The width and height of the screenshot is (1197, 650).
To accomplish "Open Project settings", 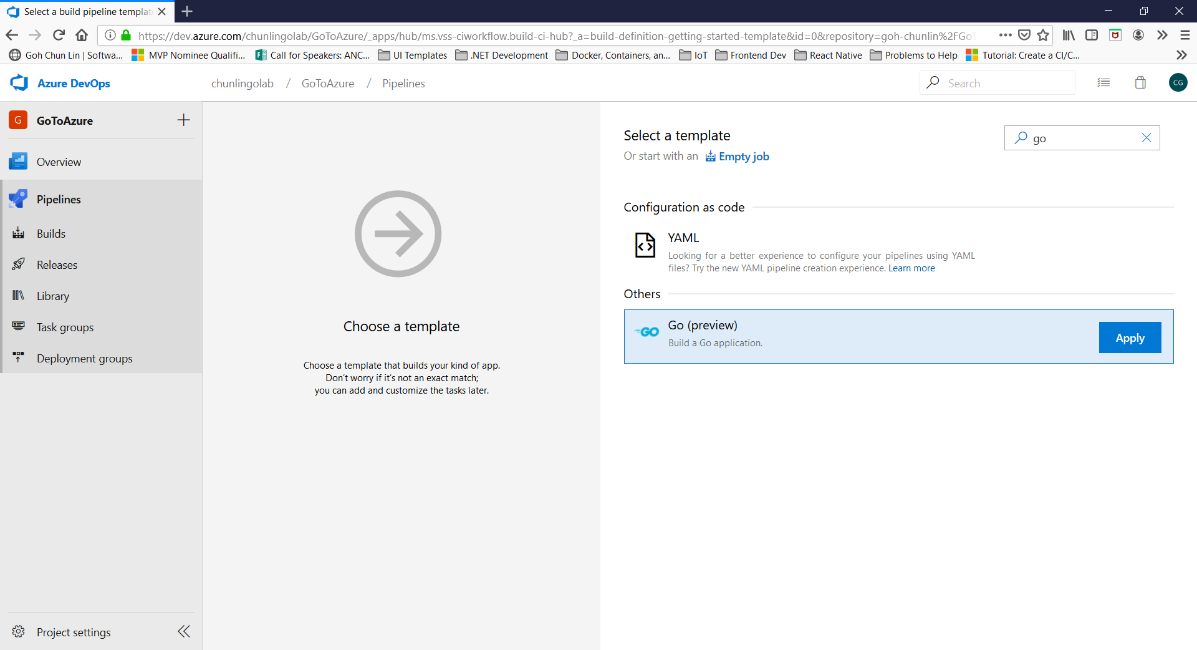I will coord(74,632).
